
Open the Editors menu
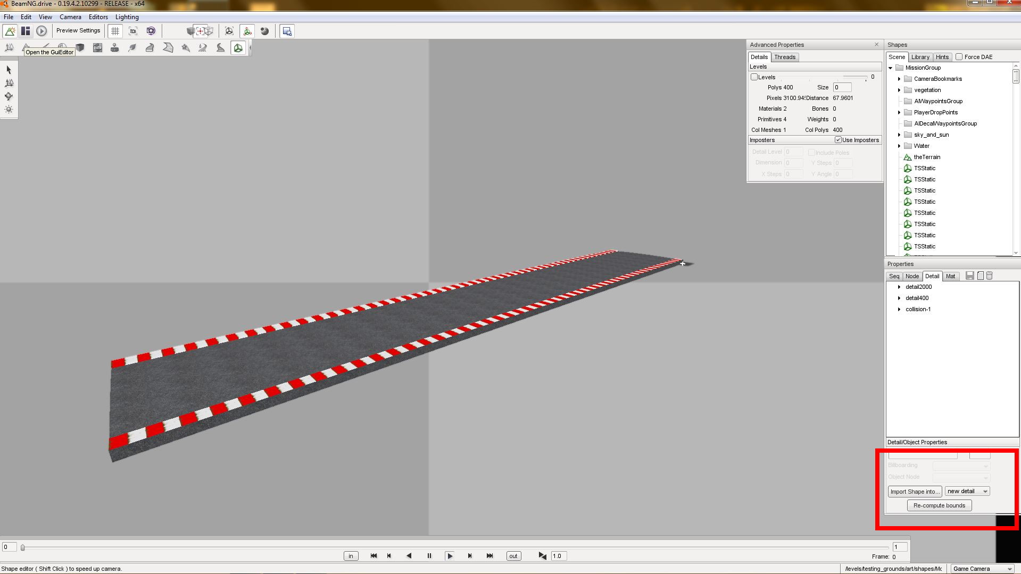point(98,17)
